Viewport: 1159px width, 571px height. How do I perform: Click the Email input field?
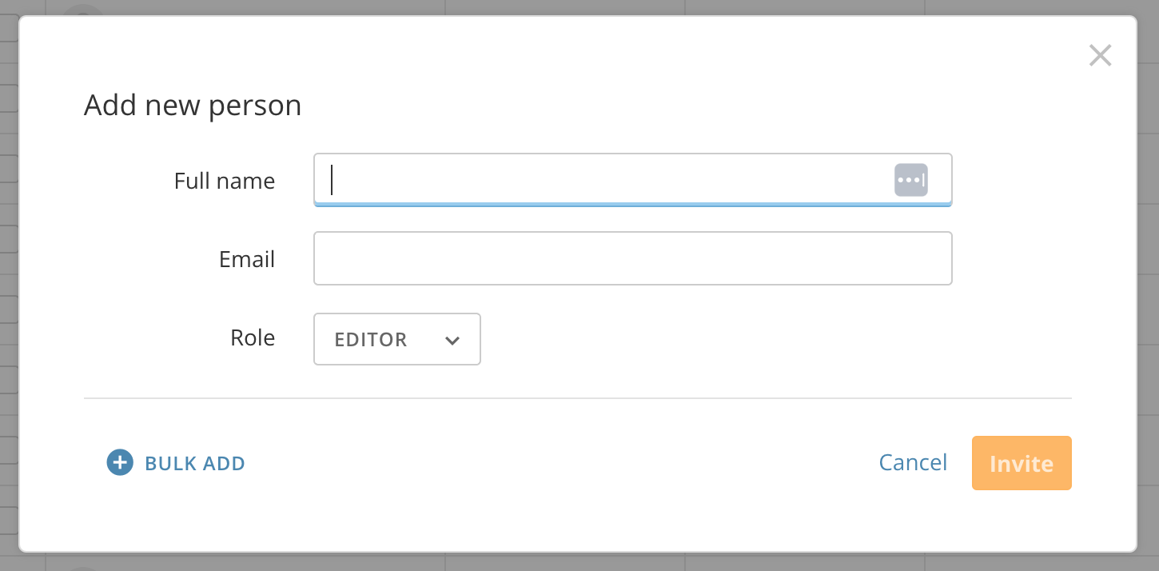631,258
